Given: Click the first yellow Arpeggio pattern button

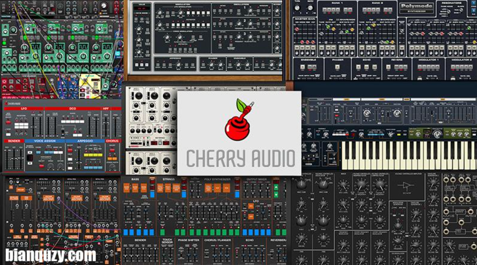Looking at the screenshot, I should [86, 155].
